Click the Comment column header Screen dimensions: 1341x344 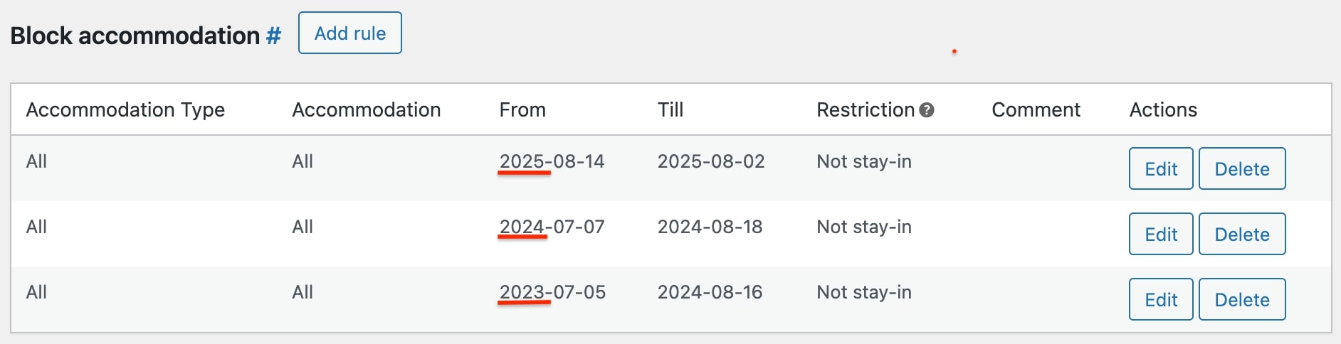(x=1036, y=110)
